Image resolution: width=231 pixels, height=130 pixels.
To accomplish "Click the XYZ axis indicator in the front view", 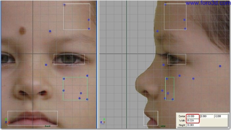I will pos(7,121).
